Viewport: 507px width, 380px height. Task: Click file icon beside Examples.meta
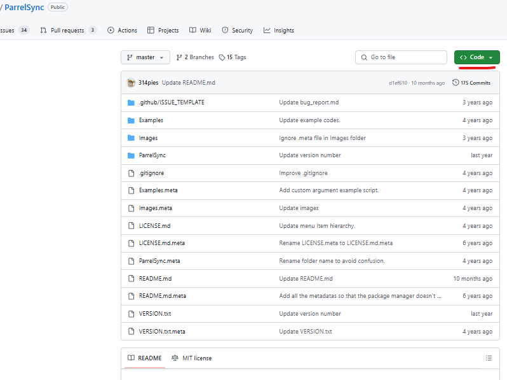click(132, 190)
